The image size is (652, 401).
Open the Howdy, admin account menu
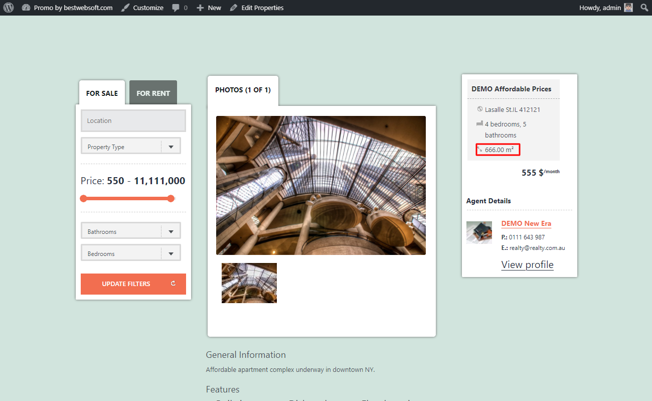(606, 8)
